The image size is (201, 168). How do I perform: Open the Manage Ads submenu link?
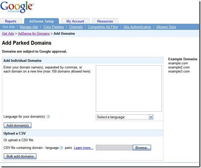pos(29,27)
